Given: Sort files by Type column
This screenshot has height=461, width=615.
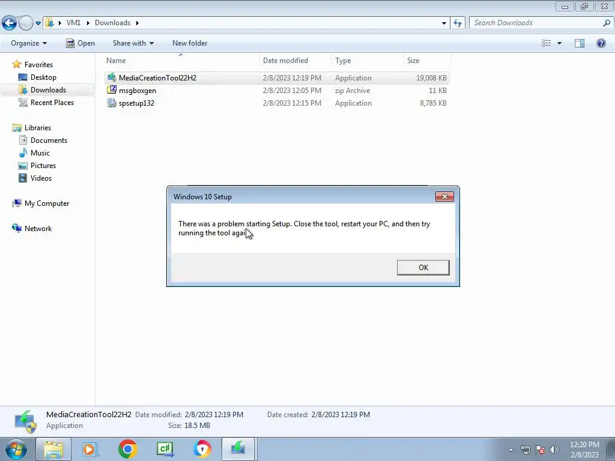Looking at the screenshot, I should pyautogui.click(x=367, y=61).
